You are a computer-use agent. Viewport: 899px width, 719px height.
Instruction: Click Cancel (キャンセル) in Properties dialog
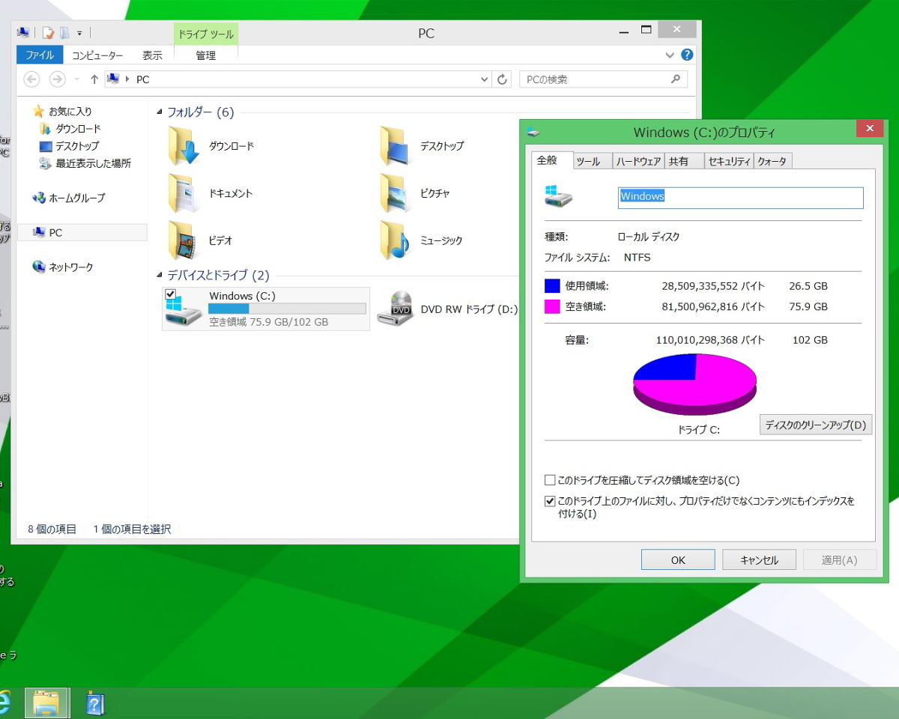click(759, 560)
